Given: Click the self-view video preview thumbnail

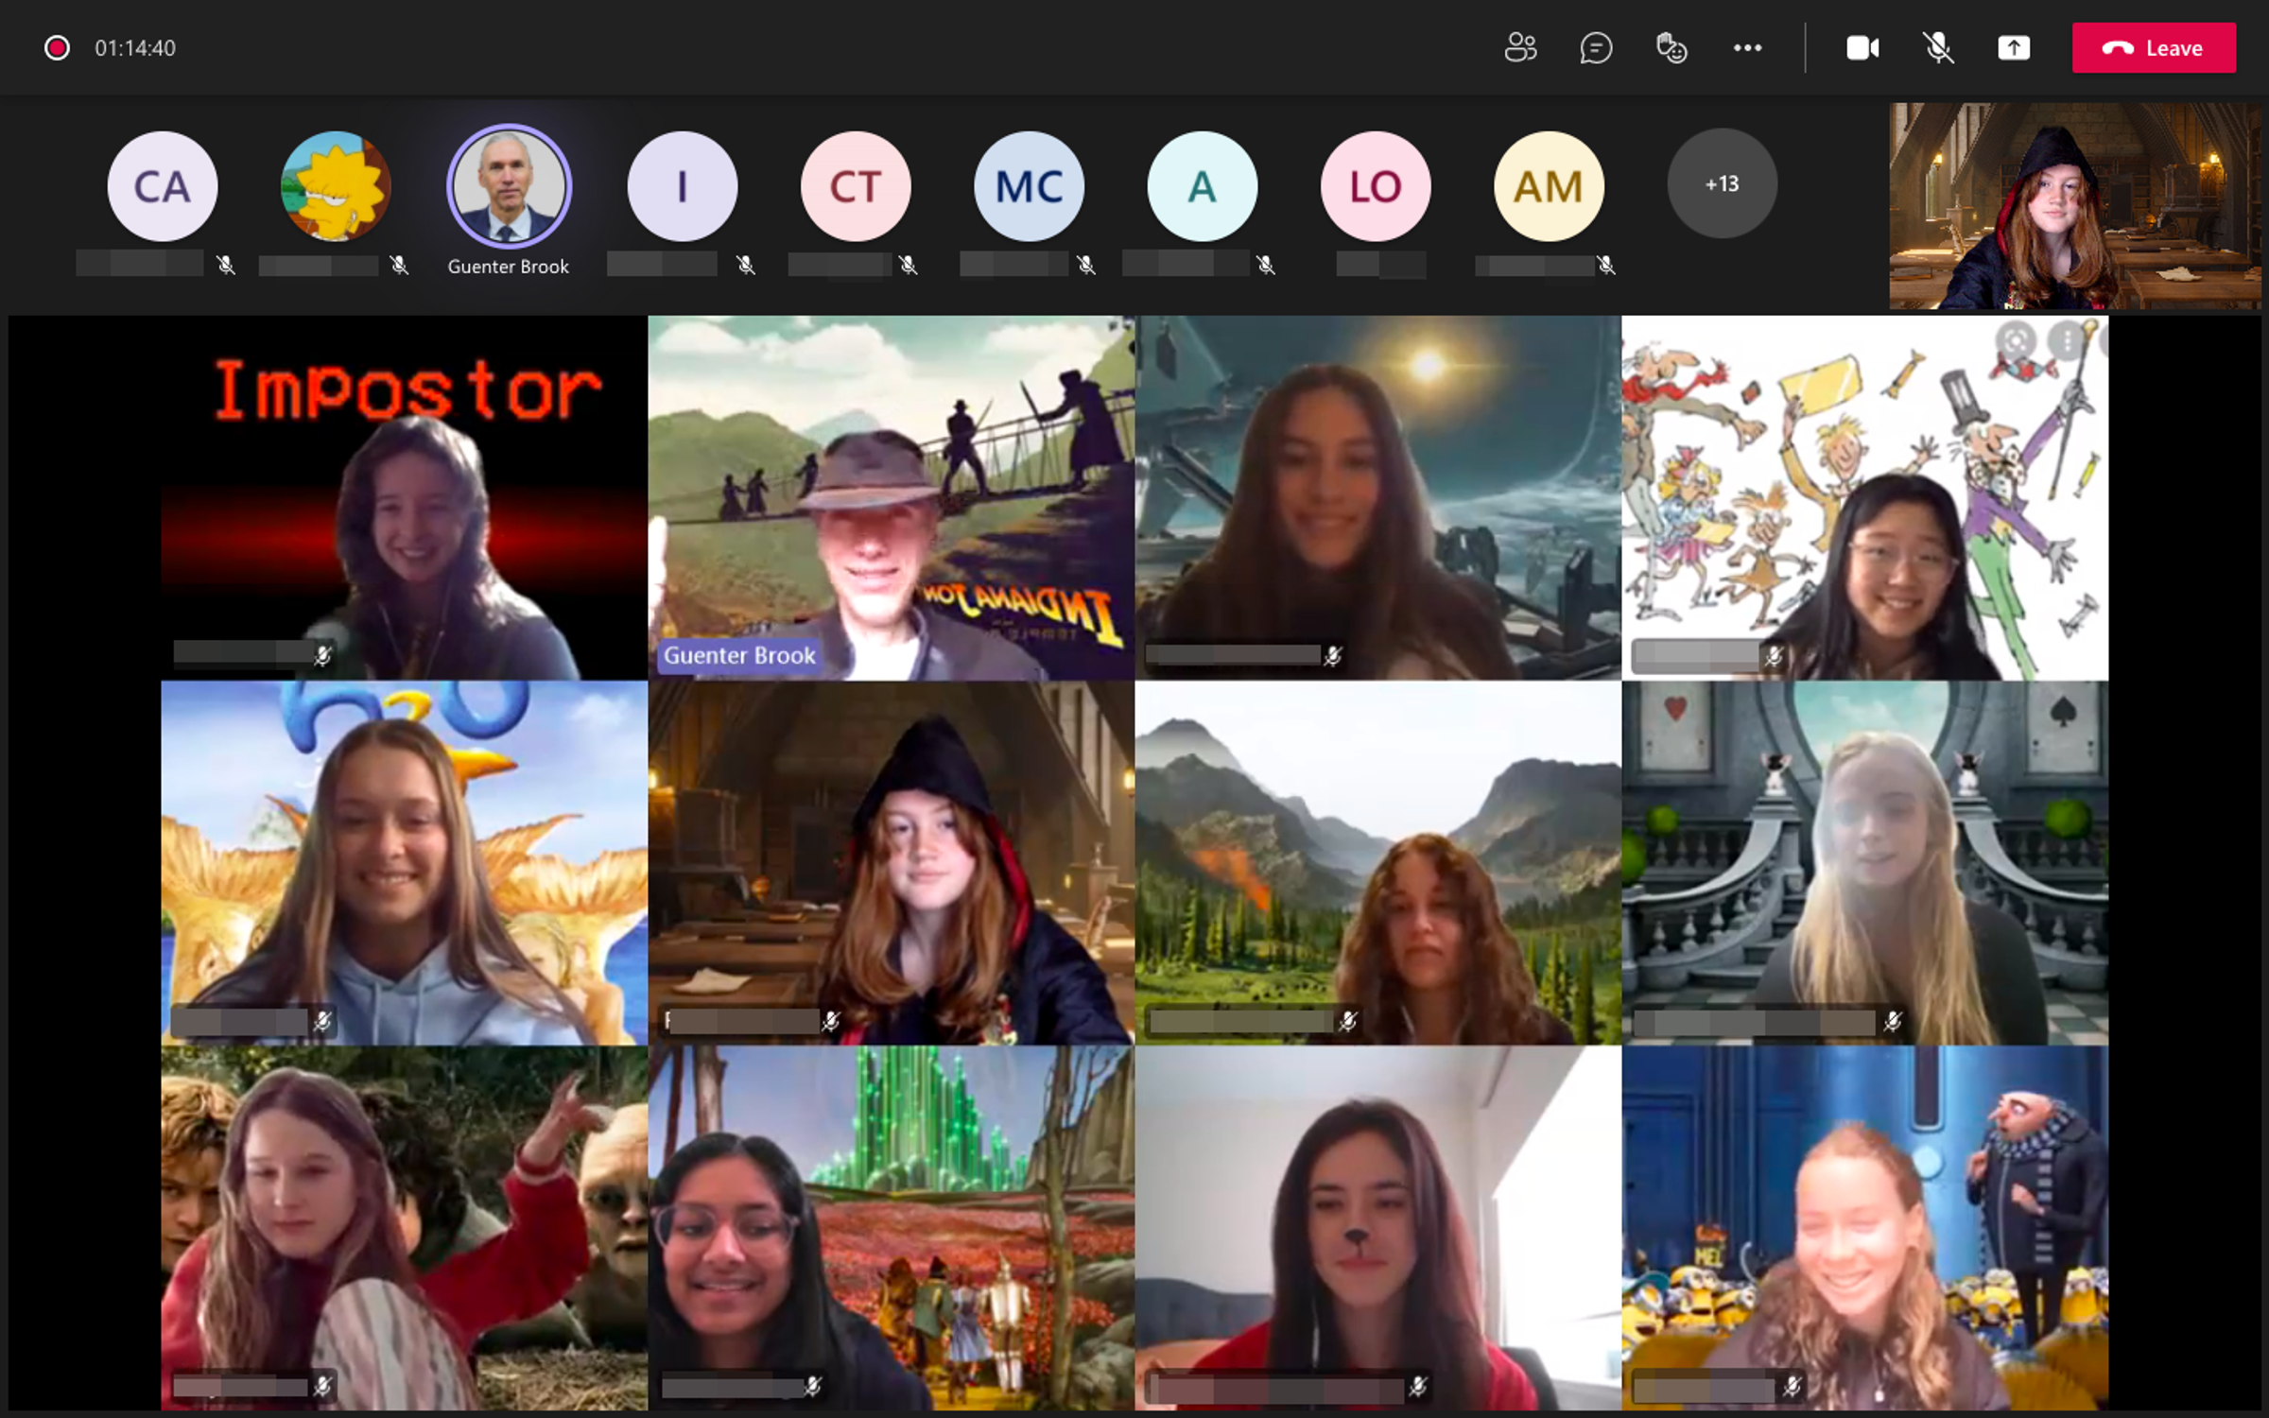Looking at the screenshot, I should 2075,206.
